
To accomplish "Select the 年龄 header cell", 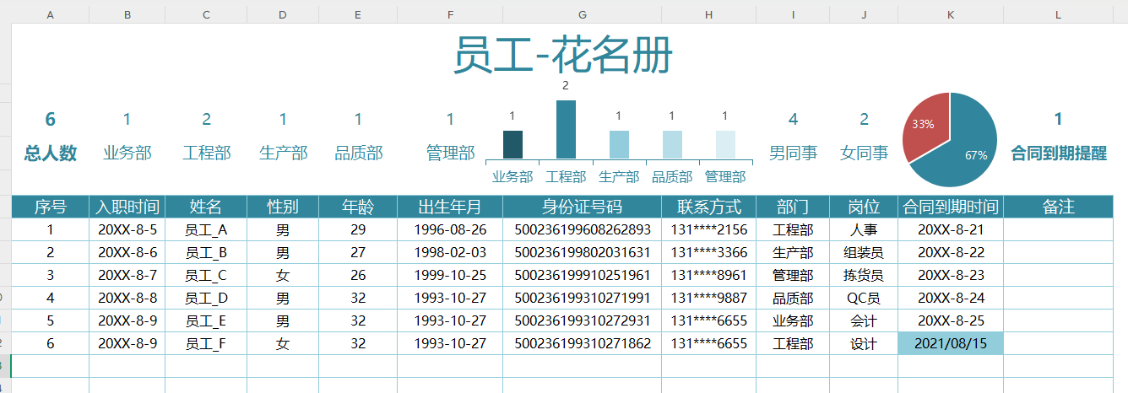I will [x=358, y=207].
